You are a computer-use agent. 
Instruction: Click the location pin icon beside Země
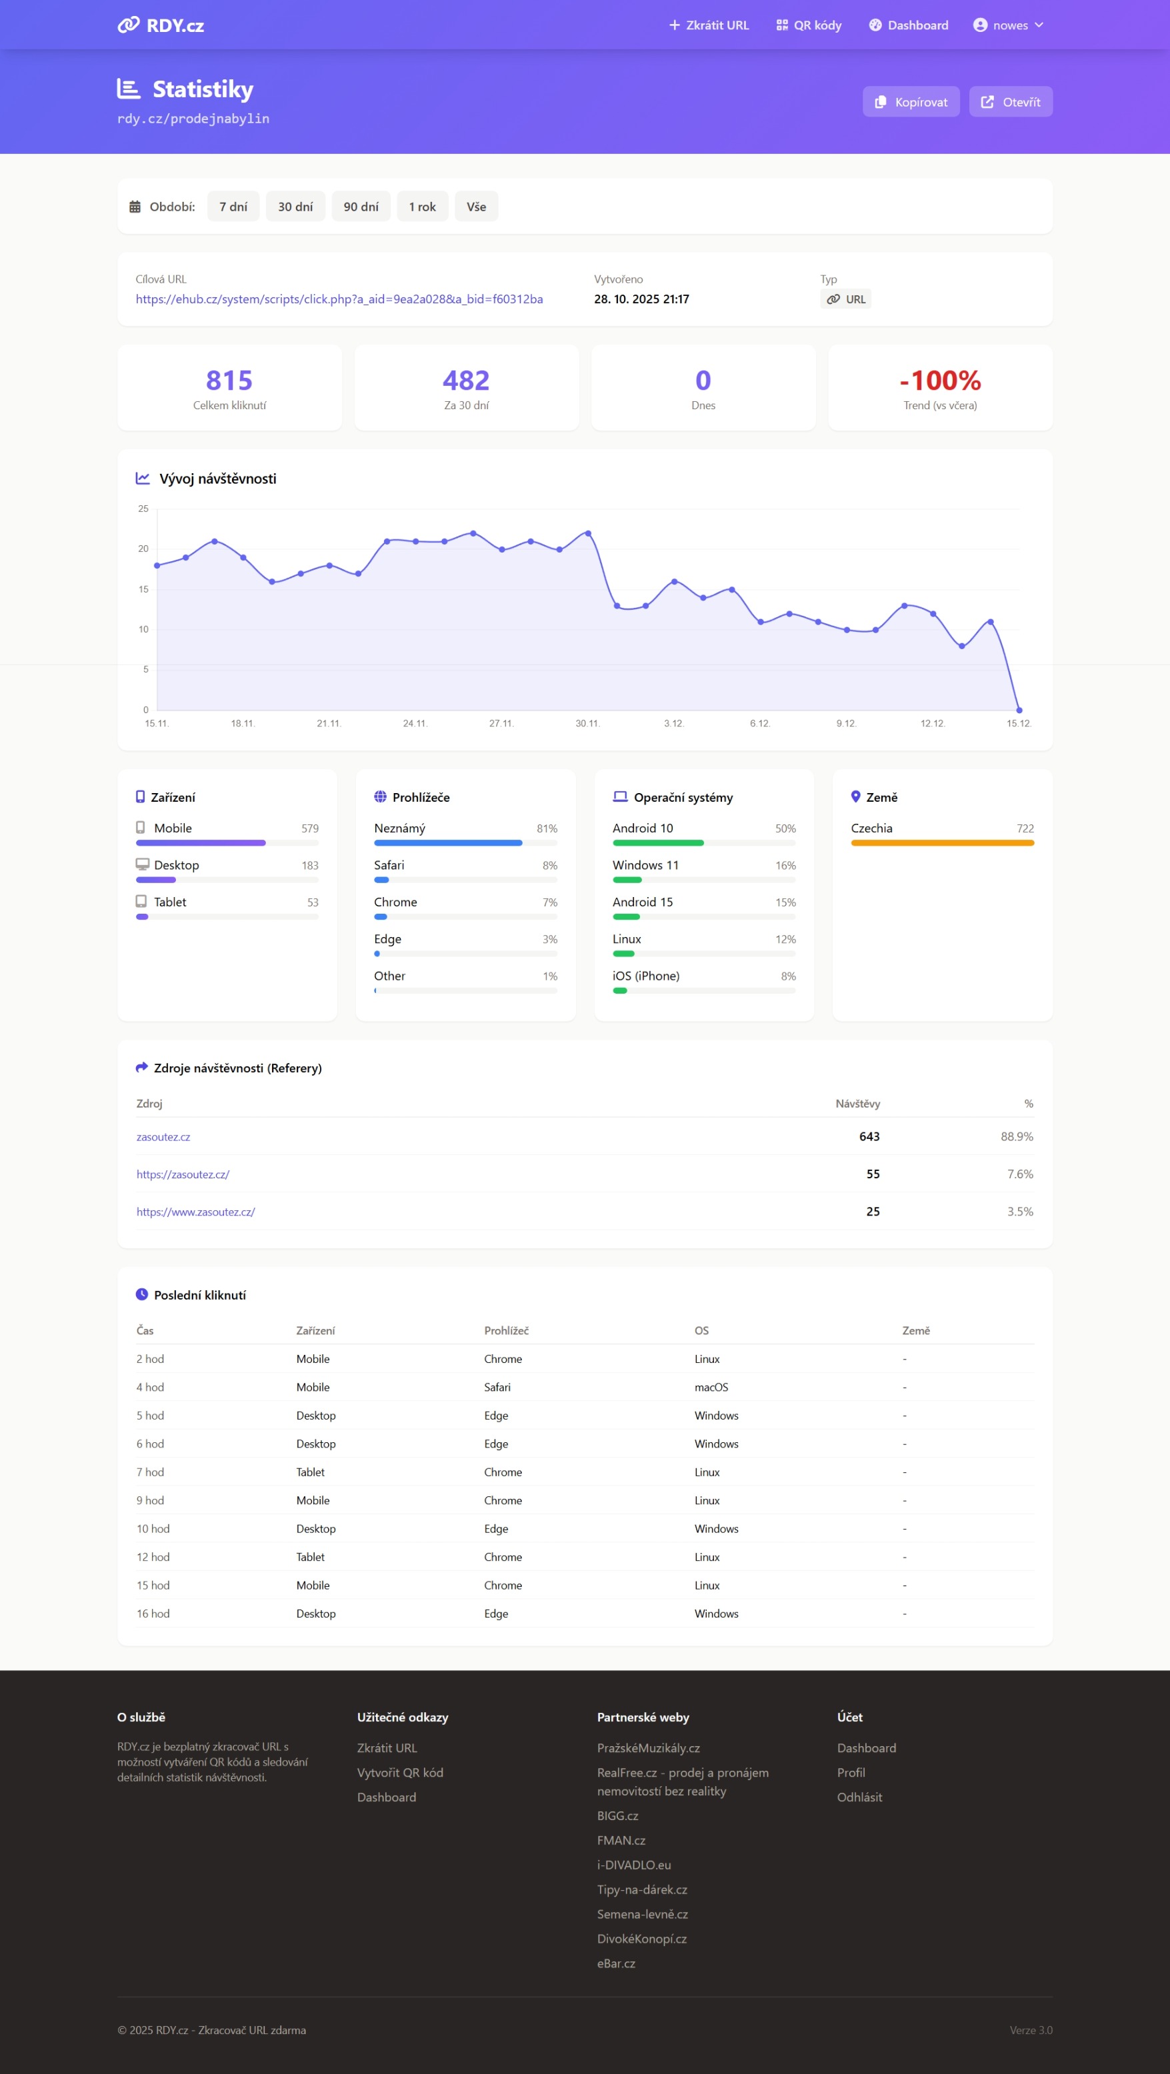pyautogui.click(x=855, y=796)
